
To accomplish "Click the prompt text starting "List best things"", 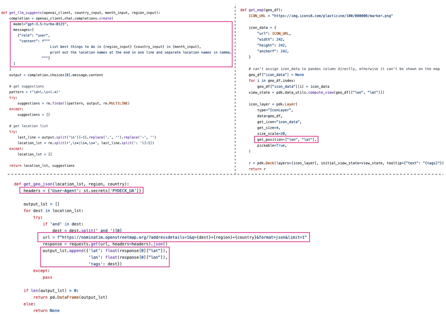I will point(125,47).
